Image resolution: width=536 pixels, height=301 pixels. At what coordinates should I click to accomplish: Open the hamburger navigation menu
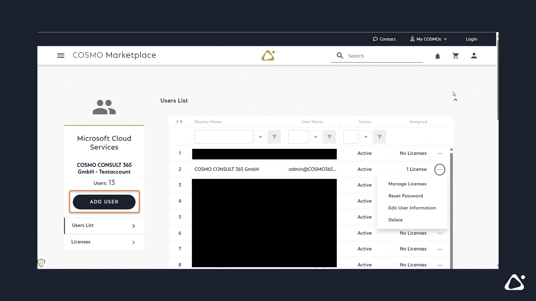coord(61,55)
